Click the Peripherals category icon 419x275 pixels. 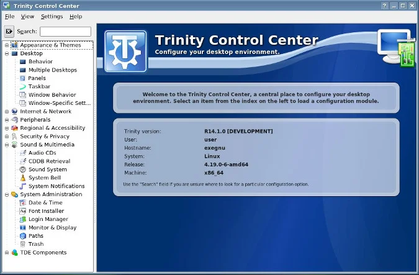click(14, 120)
